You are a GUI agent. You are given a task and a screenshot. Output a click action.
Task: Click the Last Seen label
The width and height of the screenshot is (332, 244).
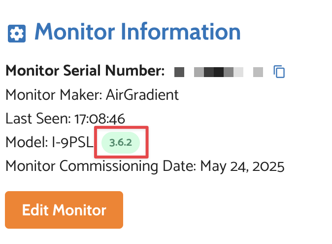(x=38, y=119)
